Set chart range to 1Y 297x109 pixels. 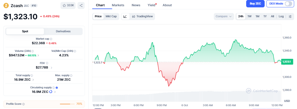point(265,16)
